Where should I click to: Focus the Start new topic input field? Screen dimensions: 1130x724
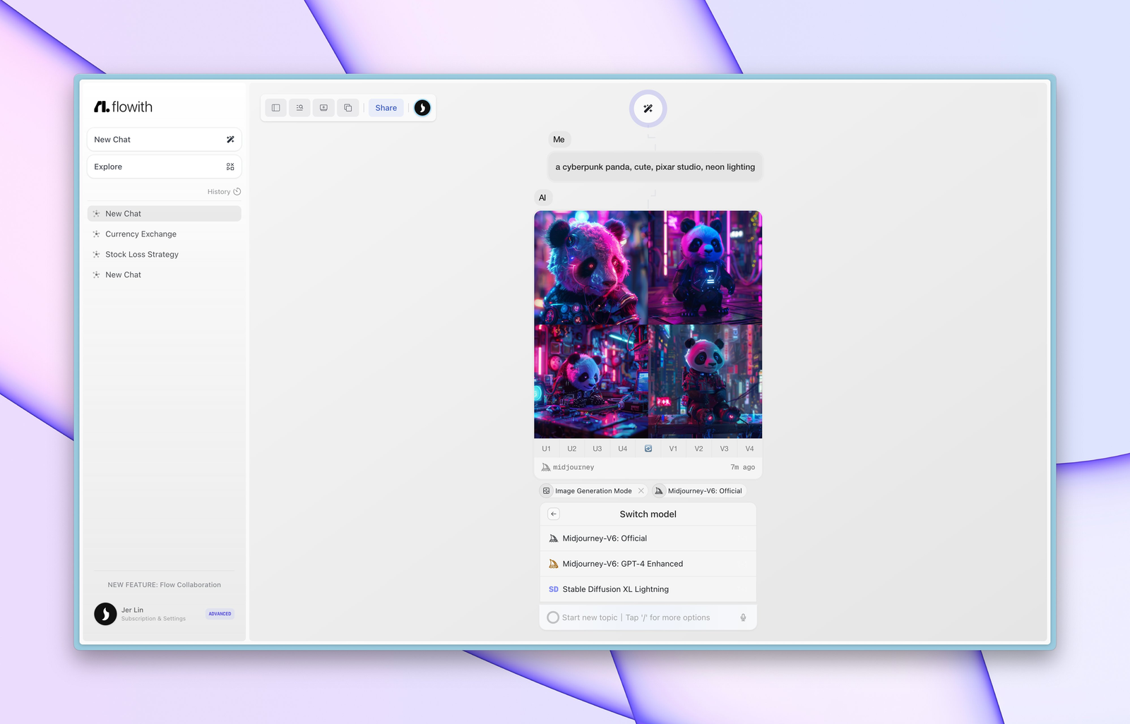tap(648, 617)
